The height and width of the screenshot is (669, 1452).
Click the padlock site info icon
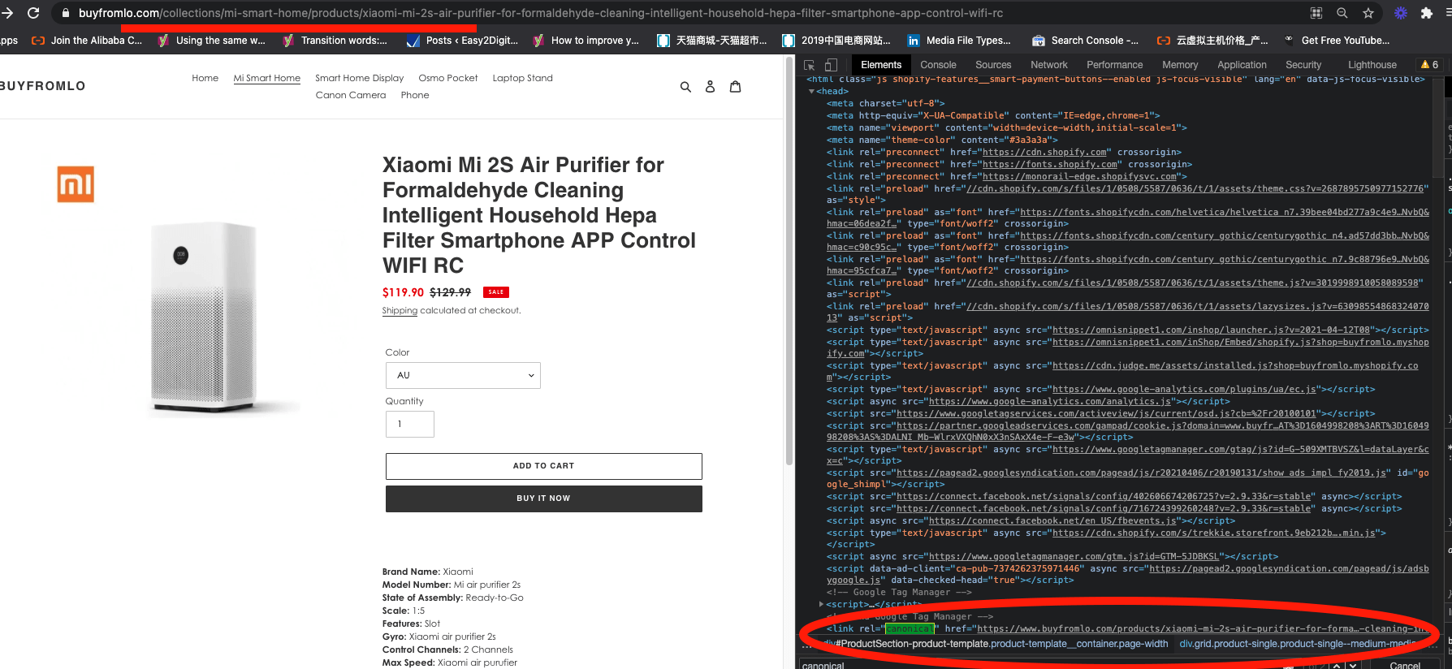pyautogui.click(x=66, y=13)
